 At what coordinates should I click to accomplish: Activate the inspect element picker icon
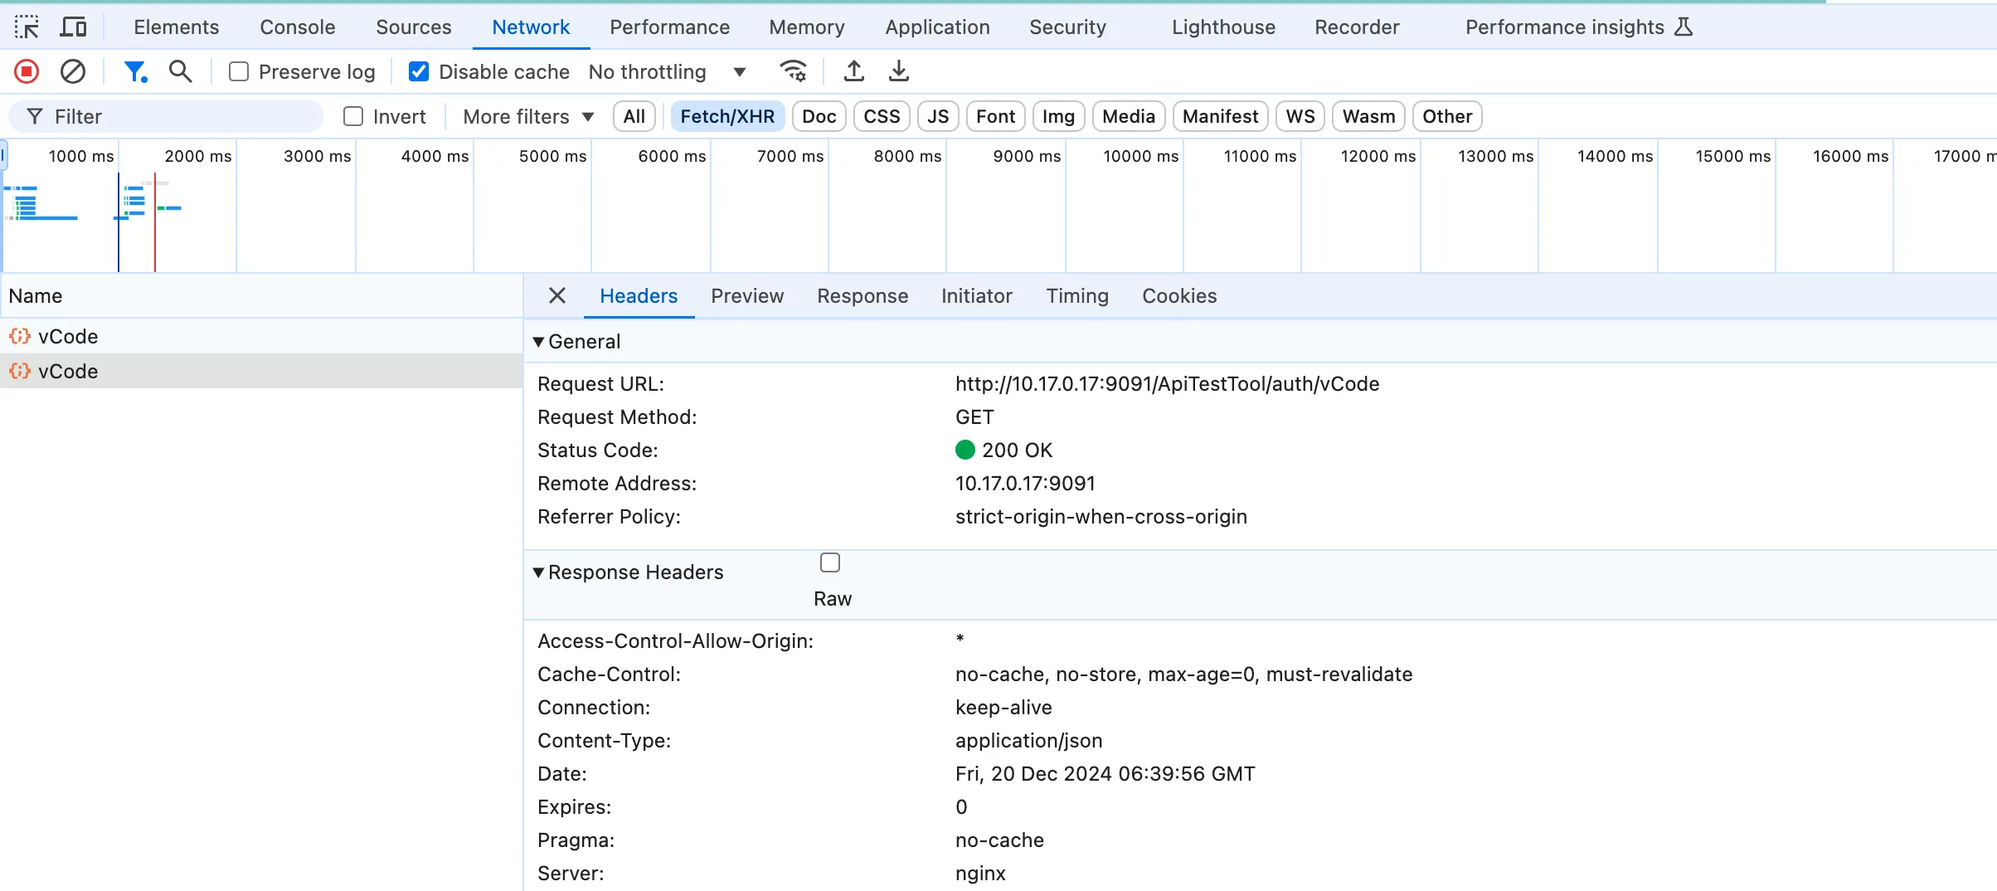pyautogui.click(x=27, y=27)
